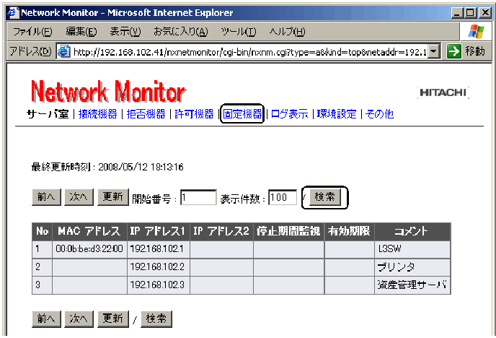This screenshot has height=338, width=496.
Task: Click the L3SW comment cell
Action: (x=412, y=249)
